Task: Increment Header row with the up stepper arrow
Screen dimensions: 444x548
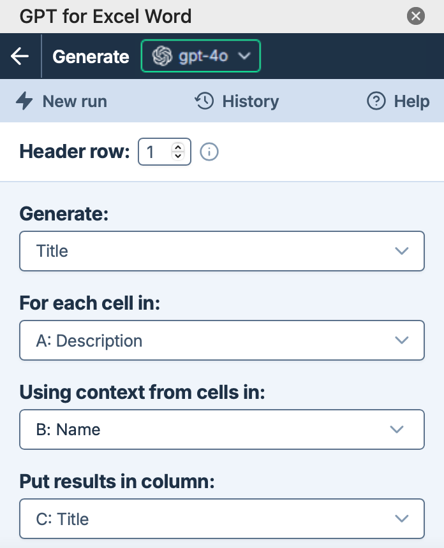Action: (x=179, y=148)
